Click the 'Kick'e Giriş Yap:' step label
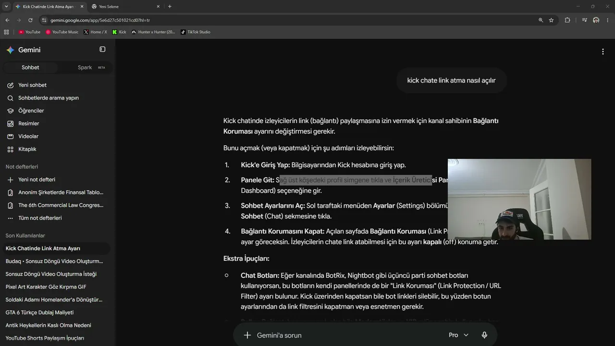 point(265,165)
